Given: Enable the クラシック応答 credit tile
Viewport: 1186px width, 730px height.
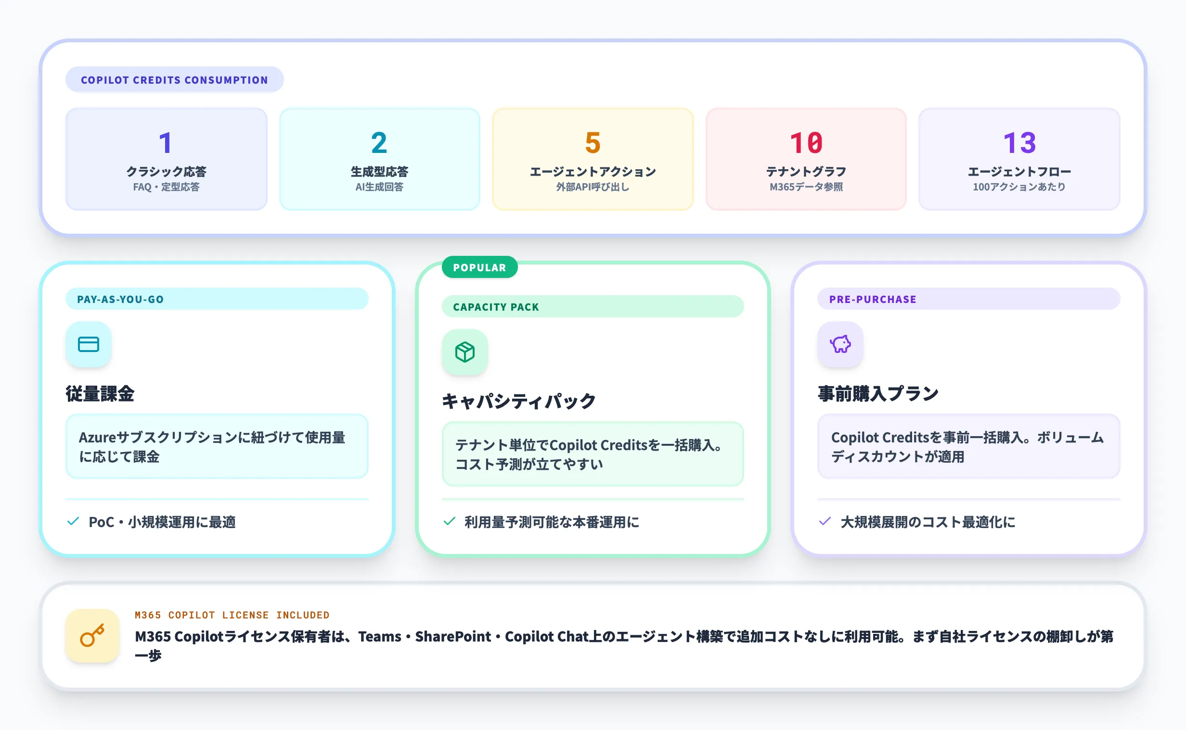Looking at the screenshot, I should point(166,159).
